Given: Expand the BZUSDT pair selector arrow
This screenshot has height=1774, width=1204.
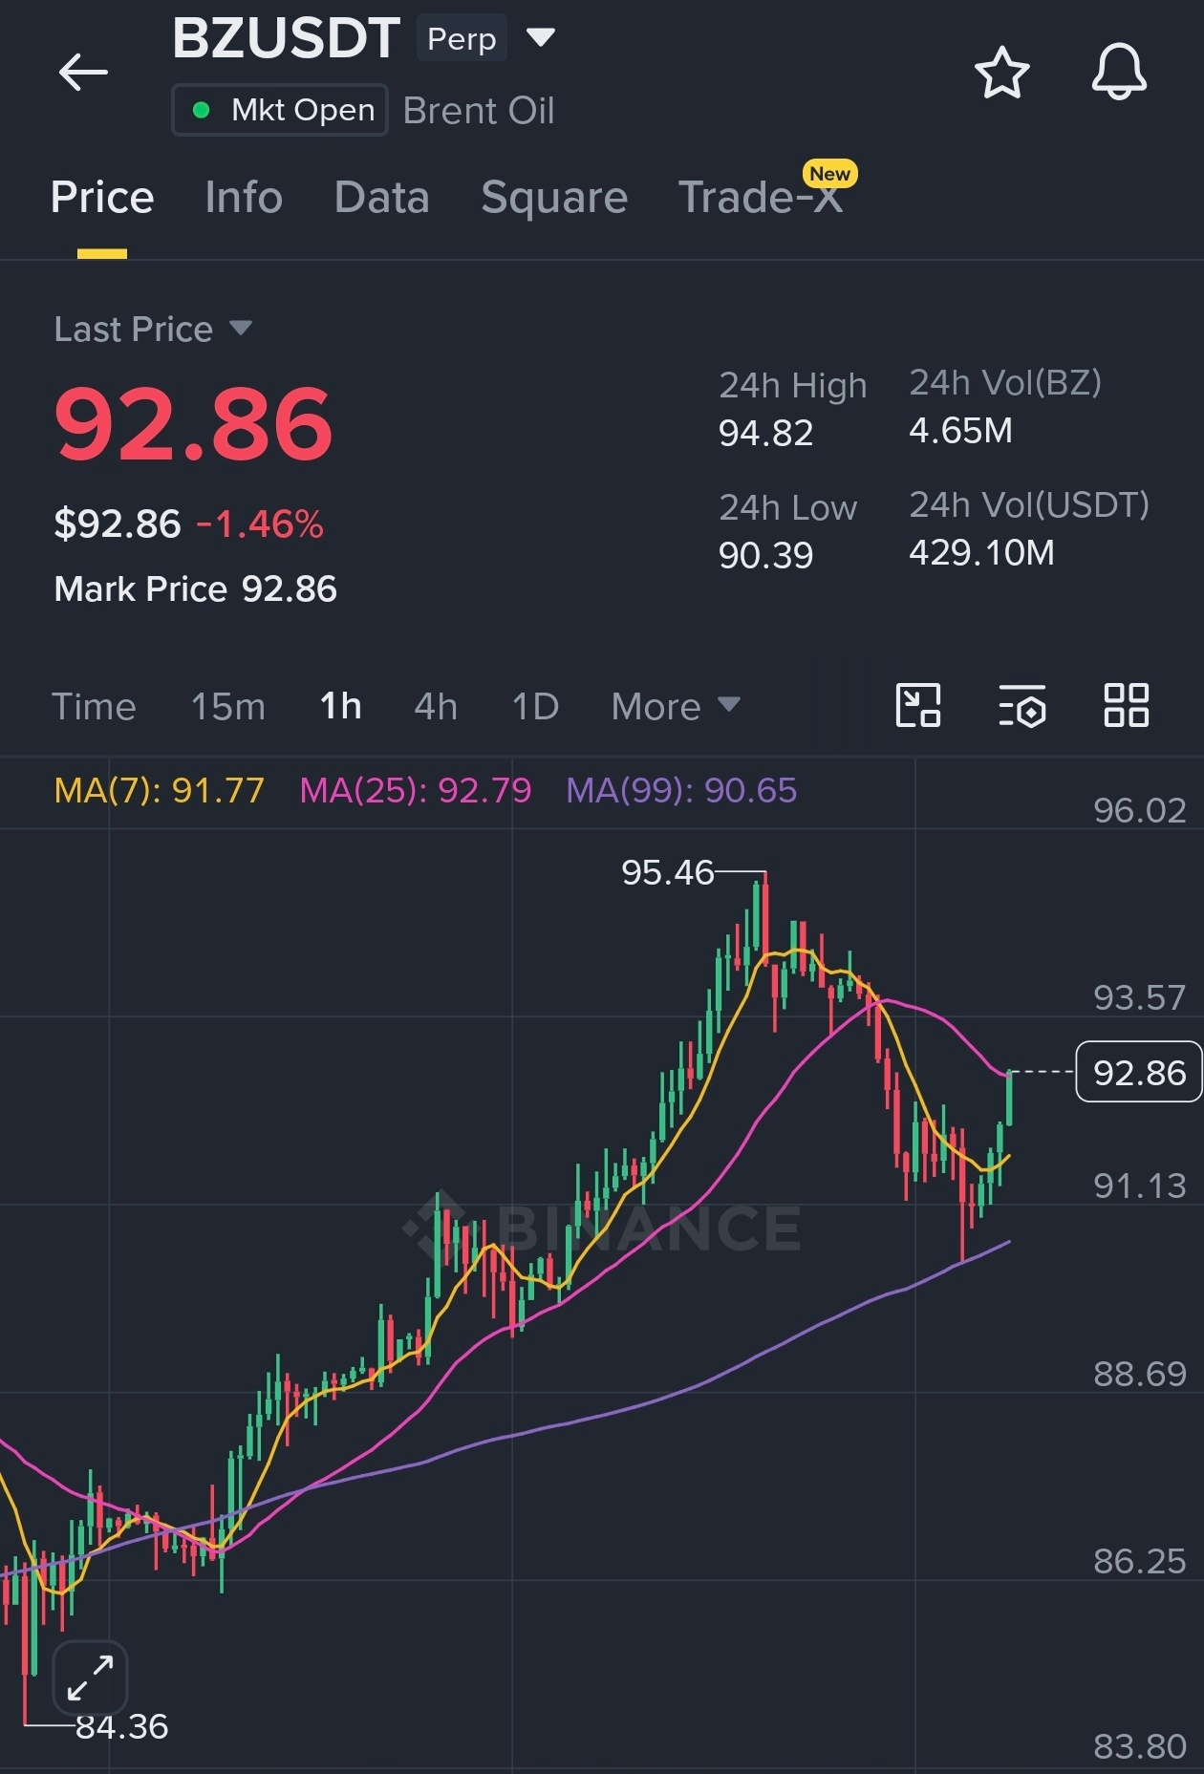Looking at the screenshot, I should 541,38.
